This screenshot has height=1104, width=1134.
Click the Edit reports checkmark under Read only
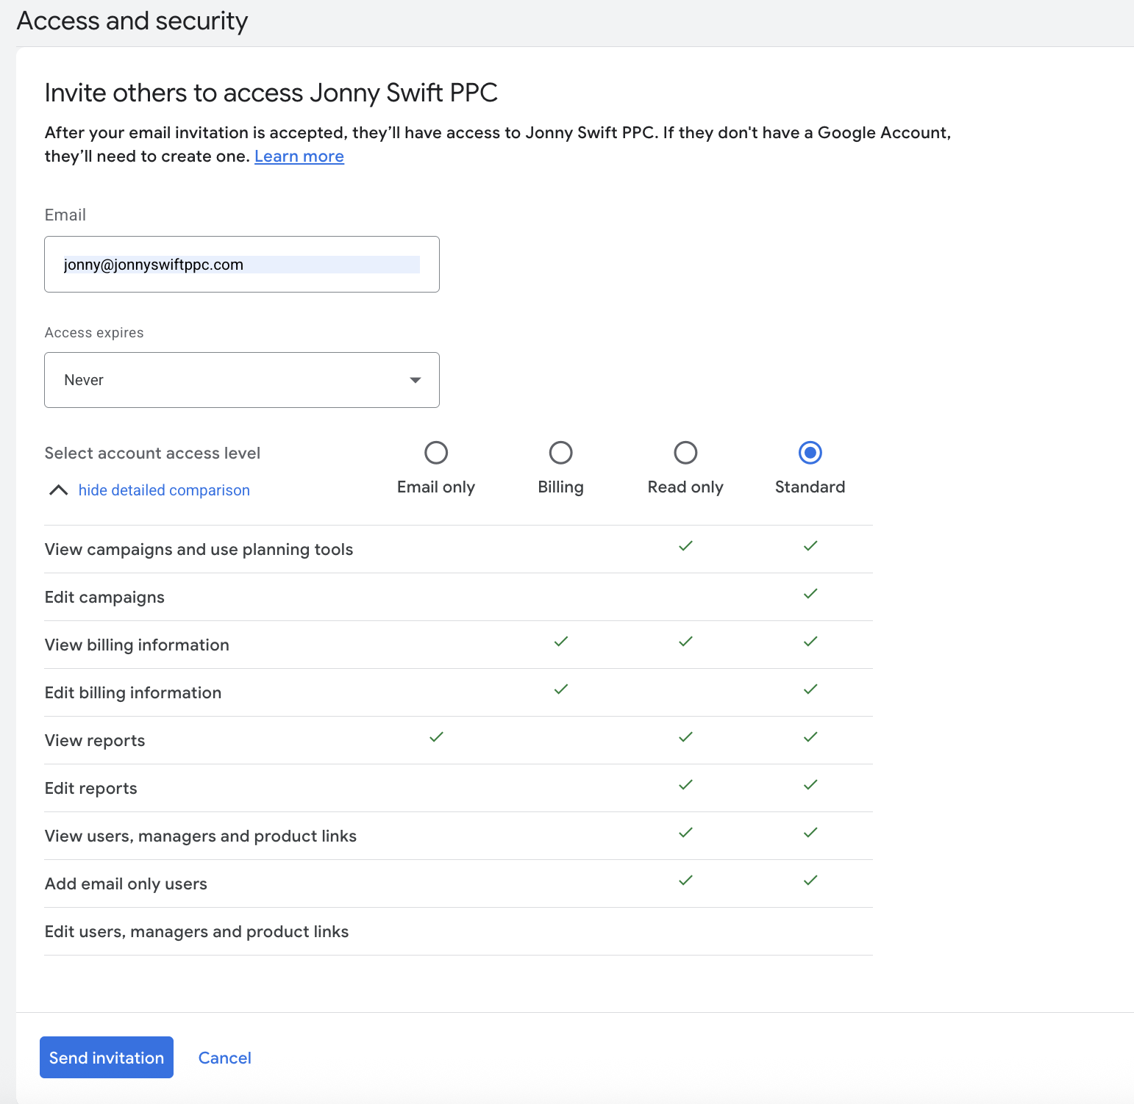[685, 785]
